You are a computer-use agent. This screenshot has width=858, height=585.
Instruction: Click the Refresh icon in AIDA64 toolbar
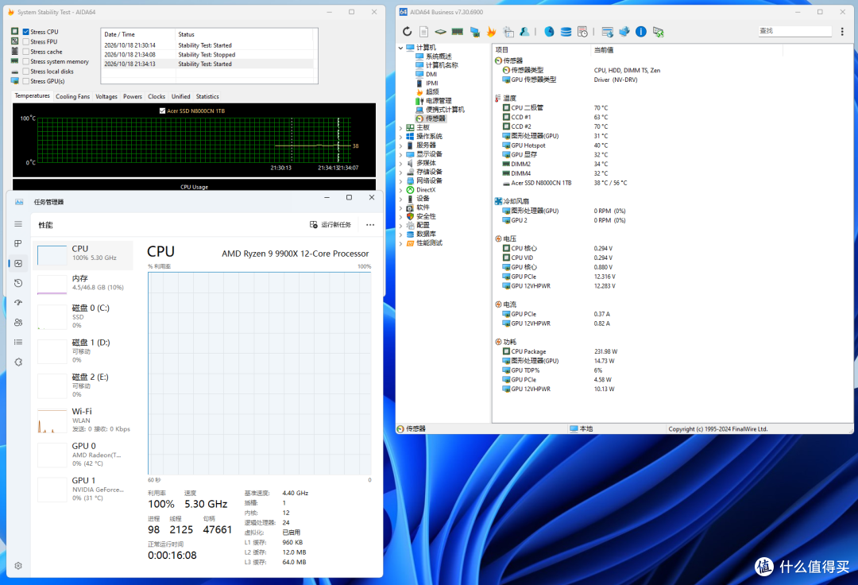407,32
